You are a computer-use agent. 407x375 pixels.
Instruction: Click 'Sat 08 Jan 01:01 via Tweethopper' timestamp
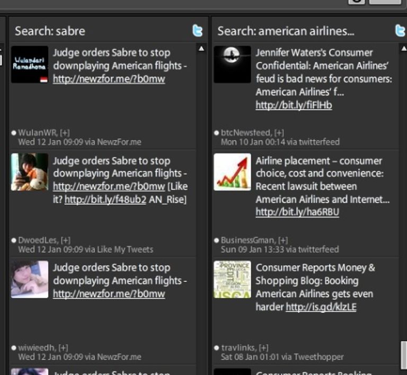click(282, 357)
